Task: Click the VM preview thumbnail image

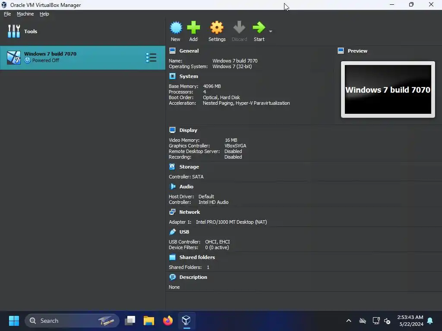Action: (388, 90)
